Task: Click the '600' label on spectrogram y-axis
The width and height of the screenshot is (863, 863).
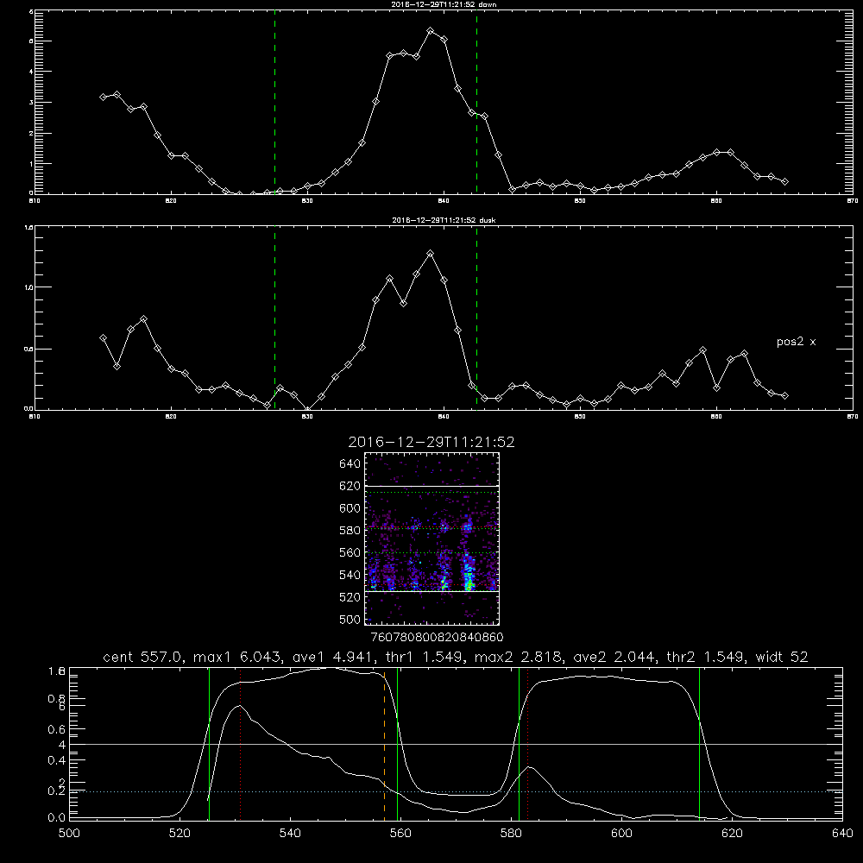Action: point(350,508)
